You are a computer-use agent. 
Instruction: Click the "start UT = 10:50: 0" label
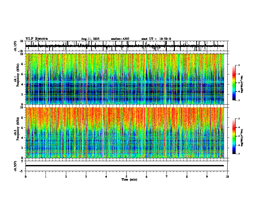[x=156, y=39]
